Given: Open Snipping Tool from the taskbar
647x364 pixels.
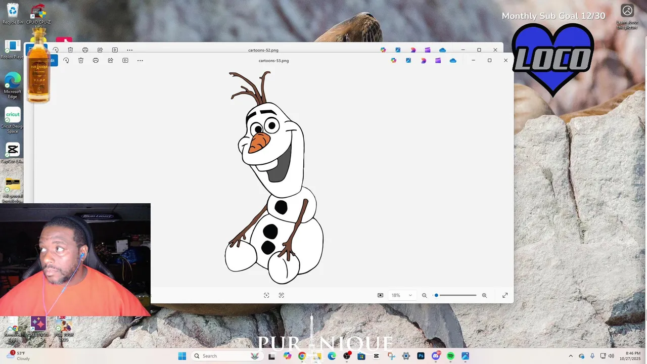Looking at the screenshot, I should 391,356.
